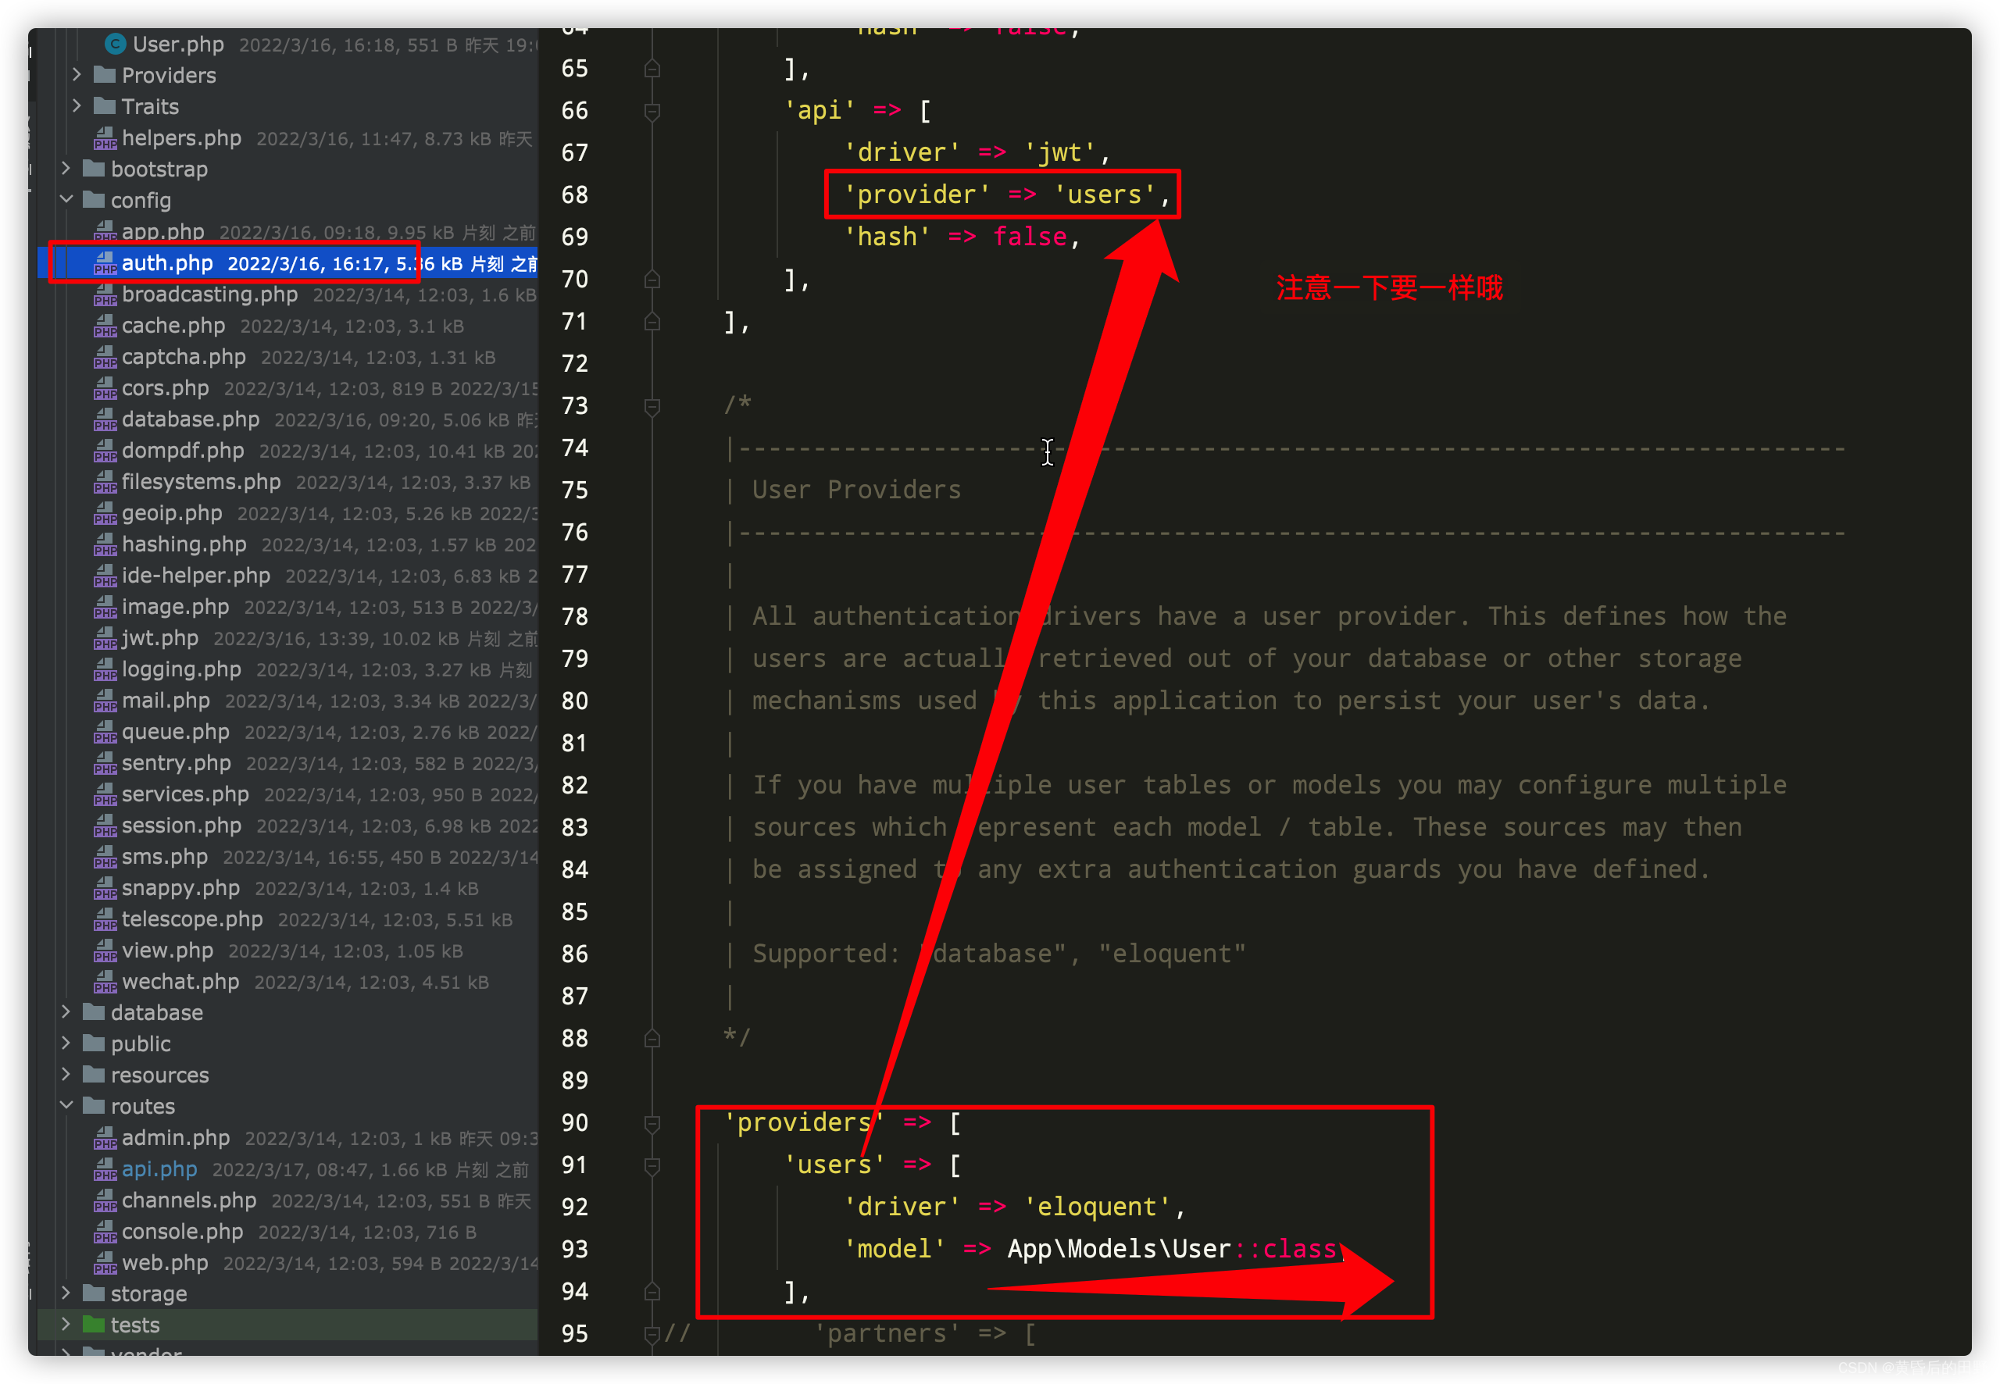The width and height of the screenshot is (2000, 1384).
Task: Click the Providers folder icon
Action: tap(104, 74)
